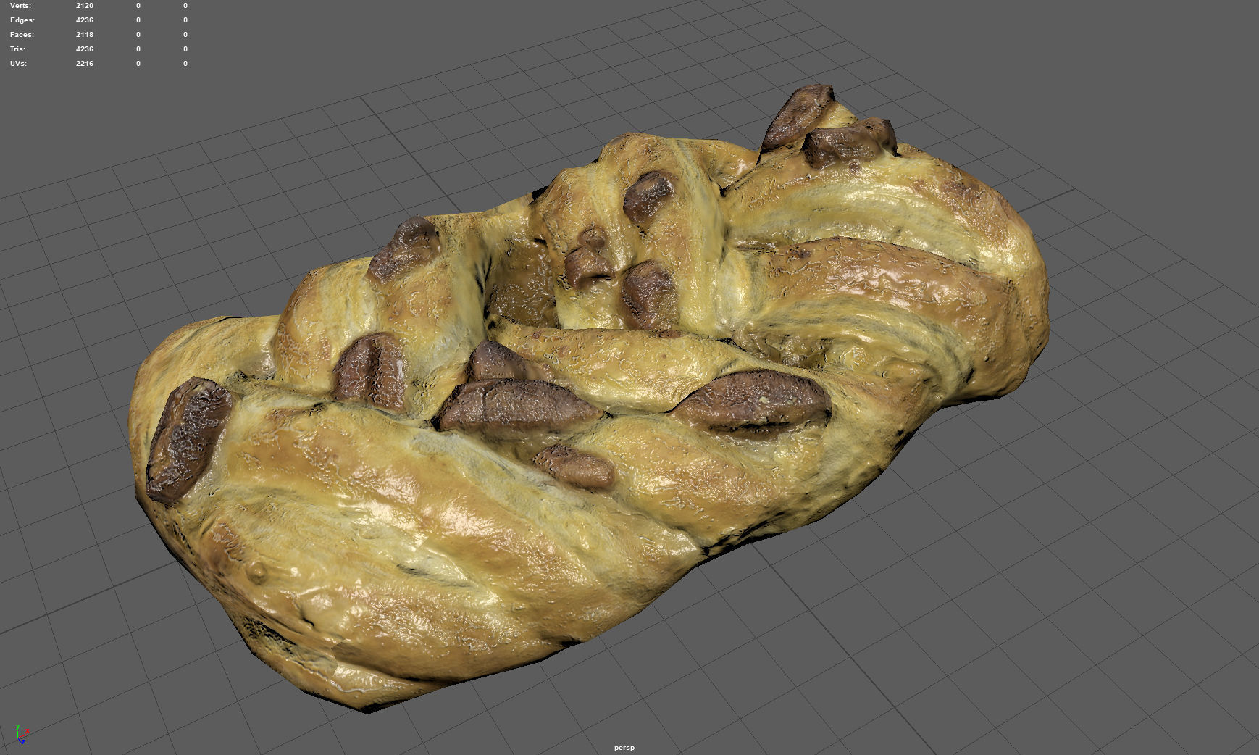This screenshot has width=1259, height=755.
Task: Click the Verts: label in the poly count HUD
Action: pos(20,6)
